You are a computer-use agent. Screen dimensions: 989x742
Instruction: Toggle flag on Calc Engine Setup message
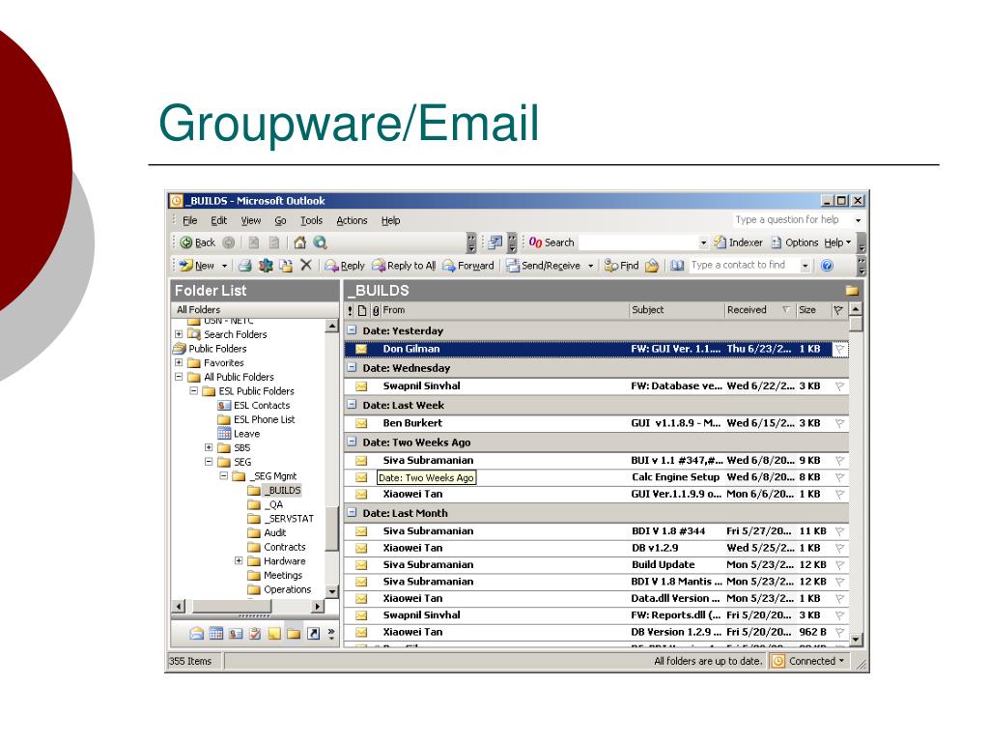click(839, 477)
